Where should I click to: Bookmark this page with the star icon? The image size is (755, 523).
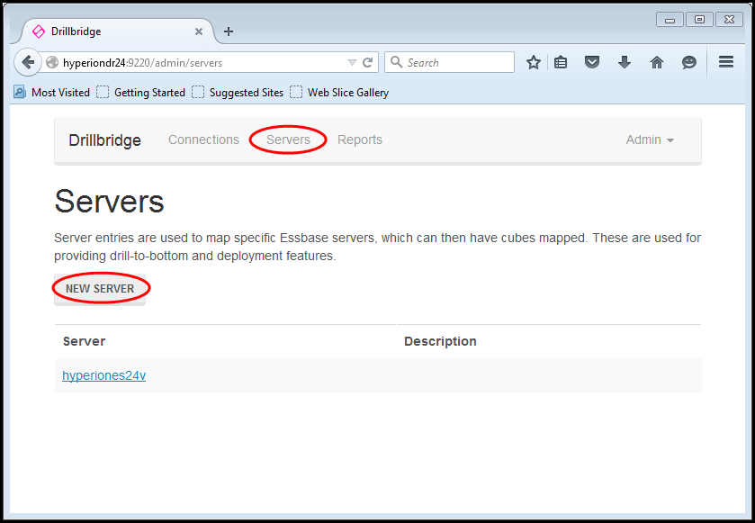533,62
